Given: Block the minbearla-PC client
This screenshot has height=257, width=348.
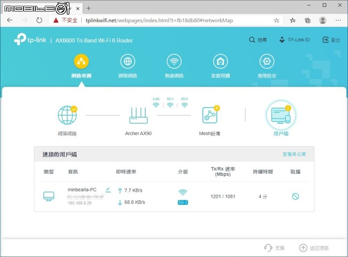Looking at the screenshot, I should coord(295,197).
